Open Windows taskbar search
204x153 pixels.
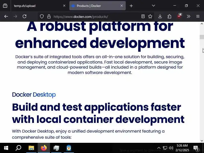click(18, 148)
